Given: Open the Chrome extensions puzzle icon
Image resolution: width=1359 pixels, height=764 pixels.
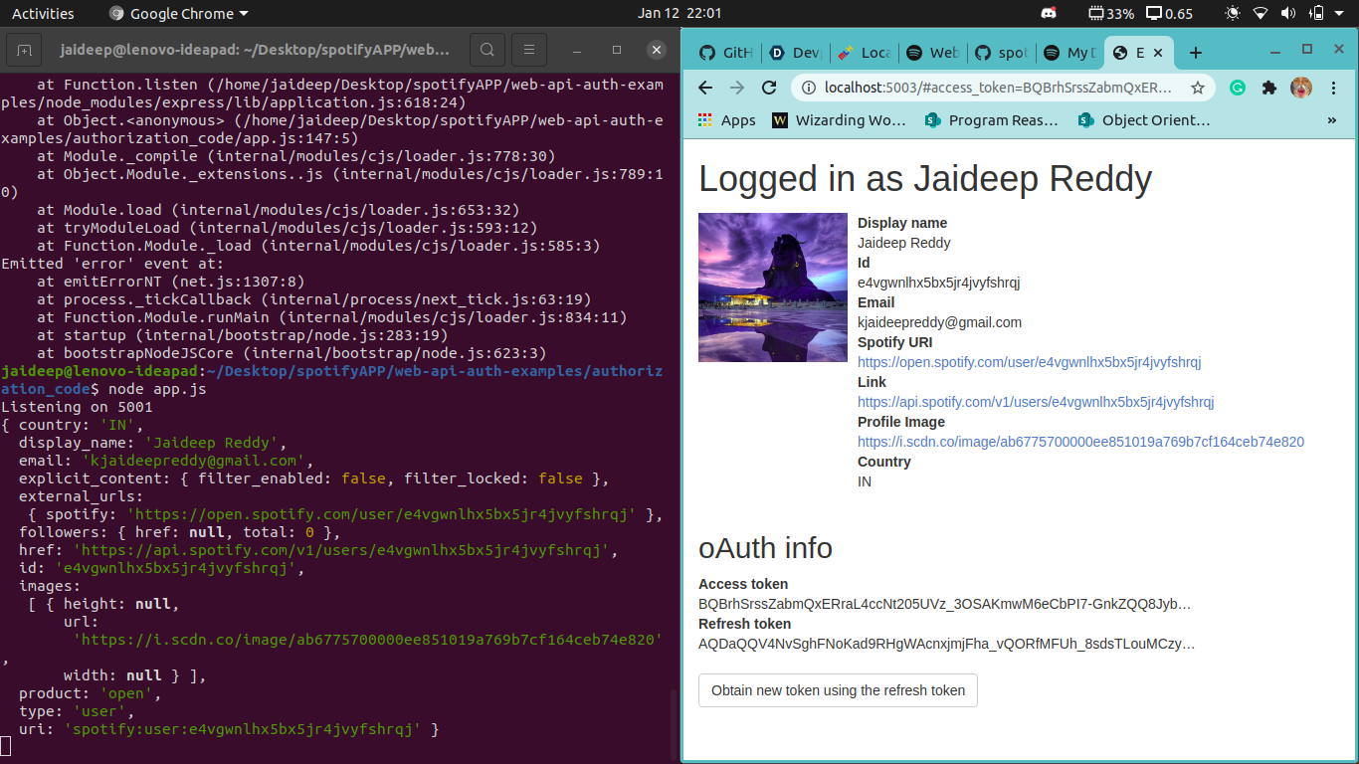Looking at the screenshot, I should click(1269, 88).
